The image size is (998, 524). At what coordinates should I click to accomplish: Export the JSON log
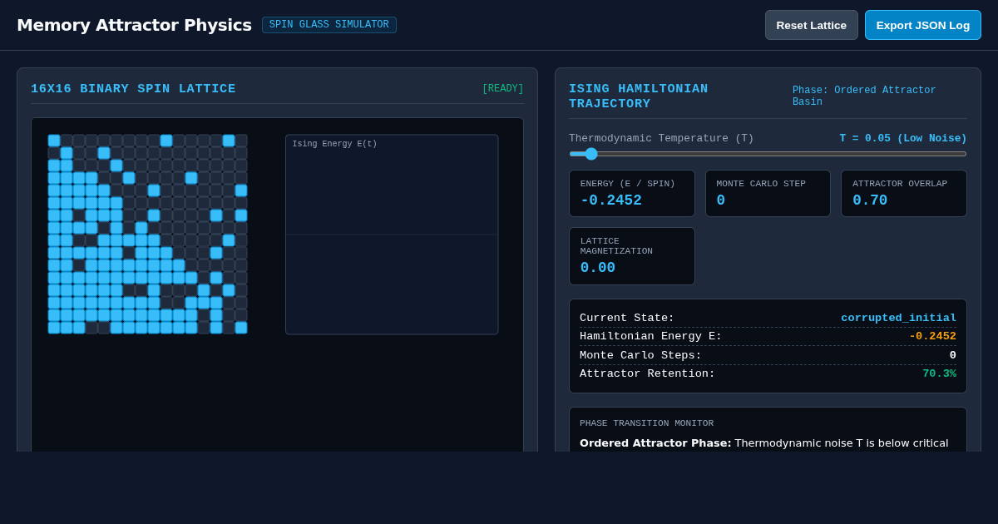pyautogui.click(x=923, y=25)
